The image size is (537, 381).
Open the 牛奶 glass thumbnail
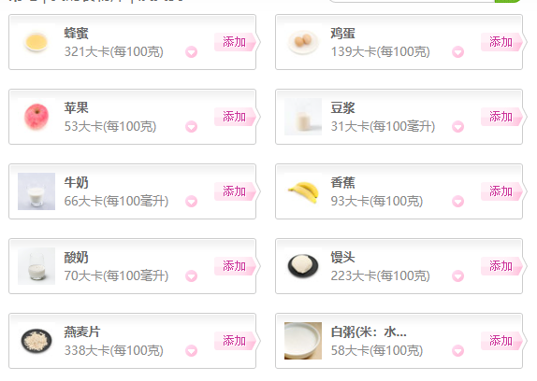point(36,191)
